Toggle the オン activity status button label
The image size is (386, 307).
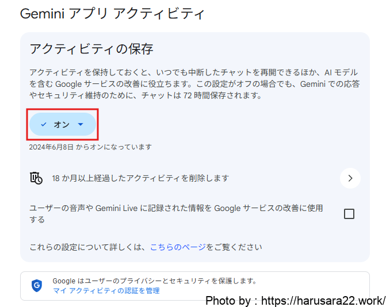click(62, 124)
